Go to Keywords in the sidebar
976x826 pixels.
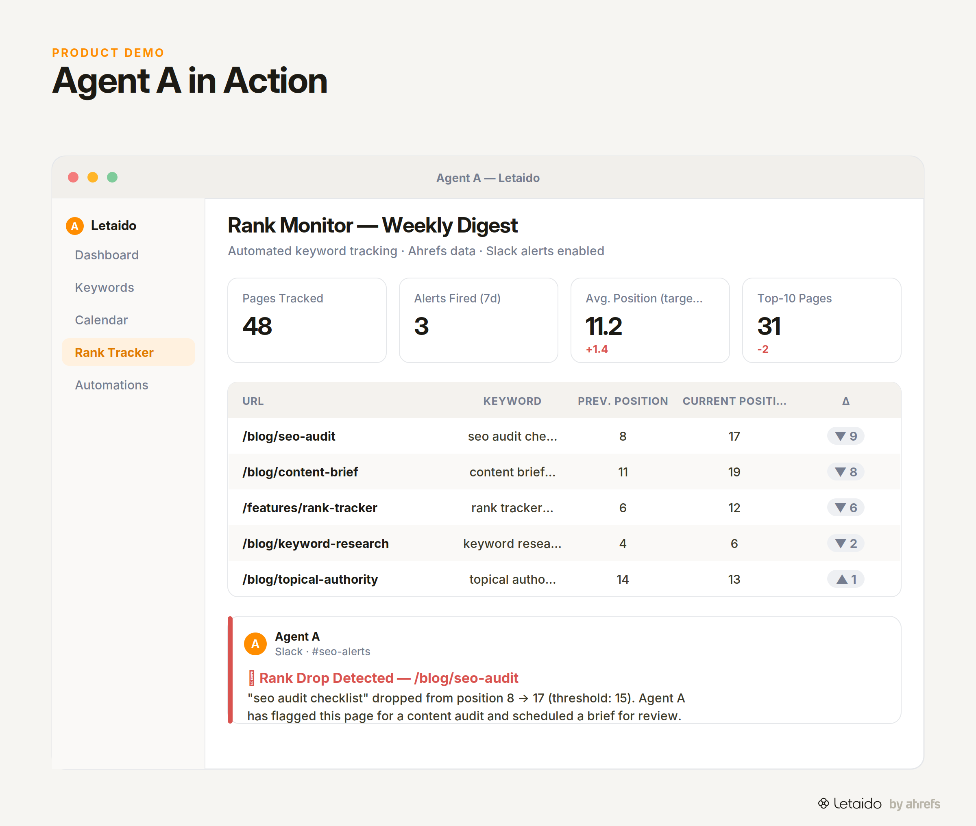[129, 287]
